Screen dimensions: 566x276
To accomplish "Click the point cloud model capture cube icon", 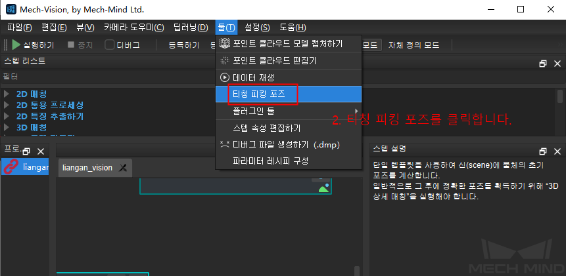I will pos(225,43).
